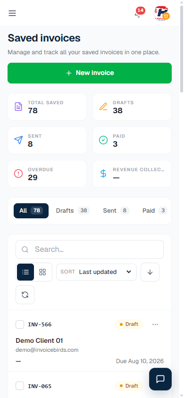Image resolution: width=184 pixels, height=398 pixels.
Task: Click the Paid checkmark icon
Action: [103, 140]
